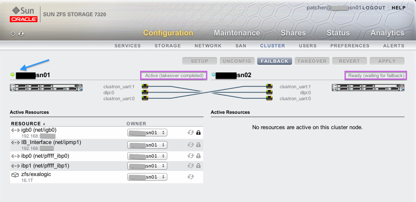Click the UNCONFIG button

point(237,61)
